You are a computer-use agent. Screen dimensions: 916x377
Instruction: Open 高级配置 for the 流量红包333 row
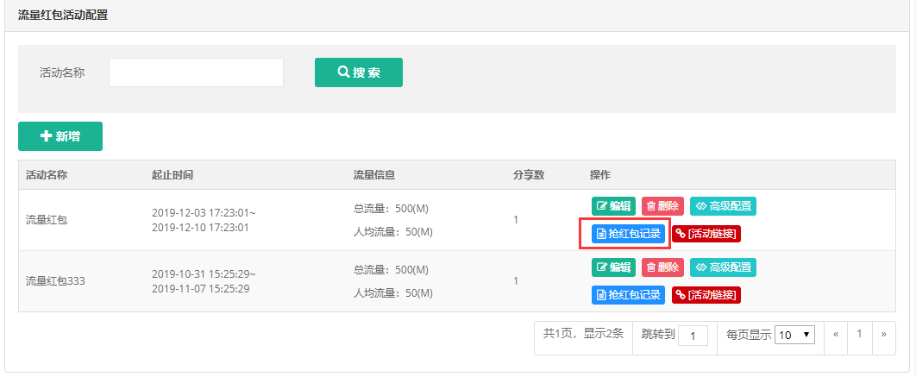[x=723, y=267]
